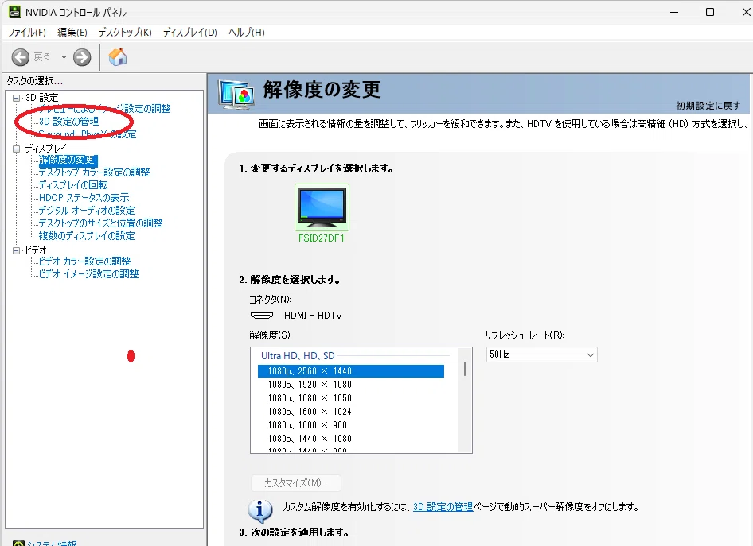Open ビデオ イメージ設定の調整 task
The width and height of the screenshot is (753, 546).
click(x=88, y=273)
